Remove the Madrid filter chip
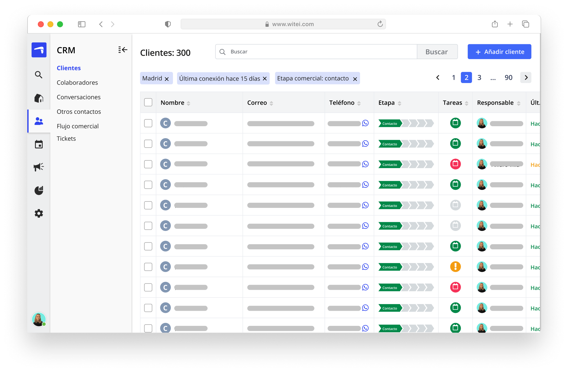 (167, 78)
